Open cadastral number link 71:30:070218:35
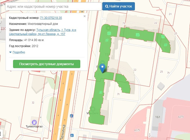Viewport: 190px width, 140px height. pos(51,18)
